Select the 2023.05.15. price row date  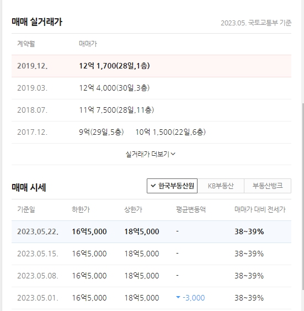pyautogui.click(x=38, y=254)
